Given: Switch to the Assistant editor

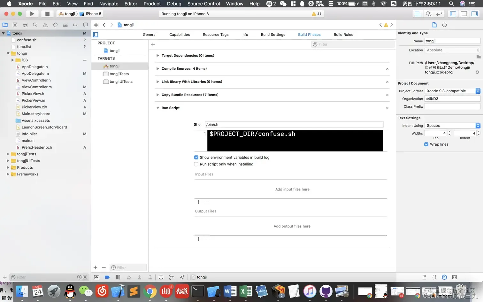Looking at the screenshot, I should point(429,14).
